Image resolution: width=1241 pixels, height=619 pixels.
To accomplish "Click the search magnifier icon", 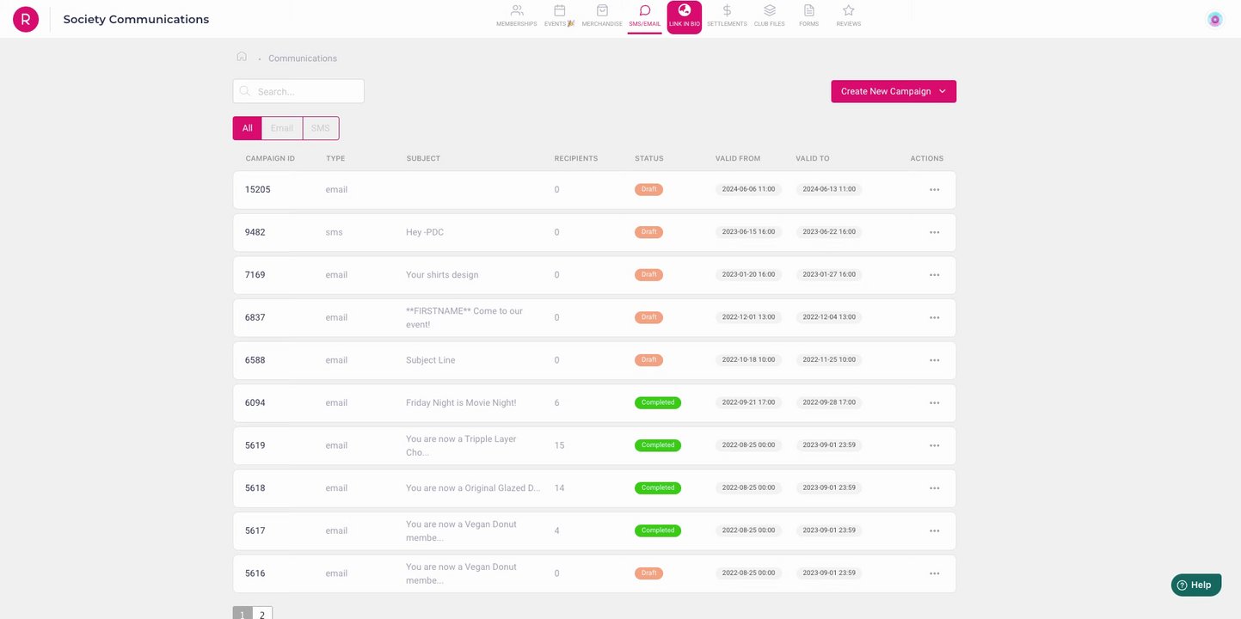I will [245, 91].
